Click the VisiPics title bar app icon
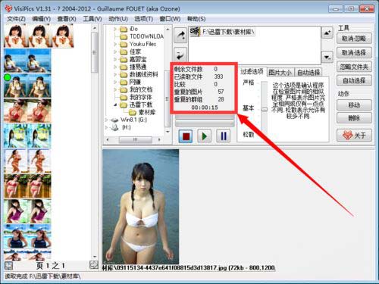 [x=8, y=9]
